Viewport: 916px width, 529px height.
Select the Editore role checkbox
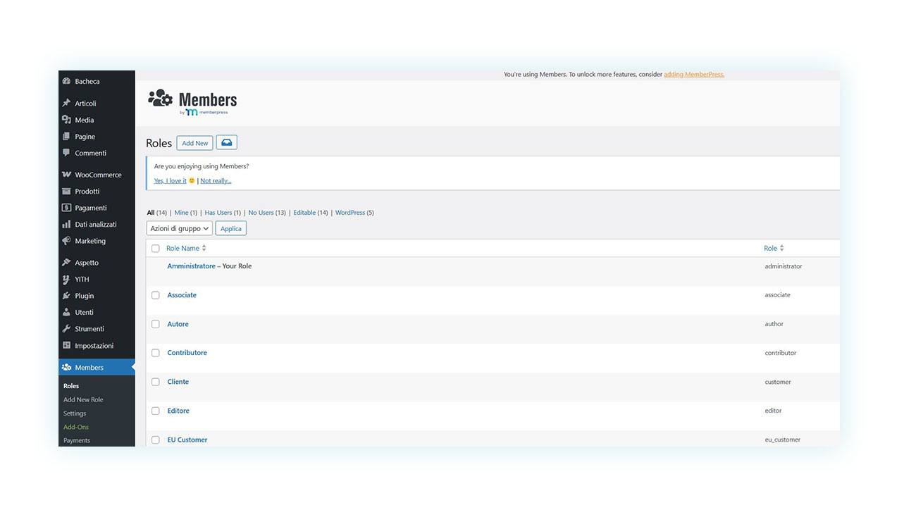pos(156,411)
